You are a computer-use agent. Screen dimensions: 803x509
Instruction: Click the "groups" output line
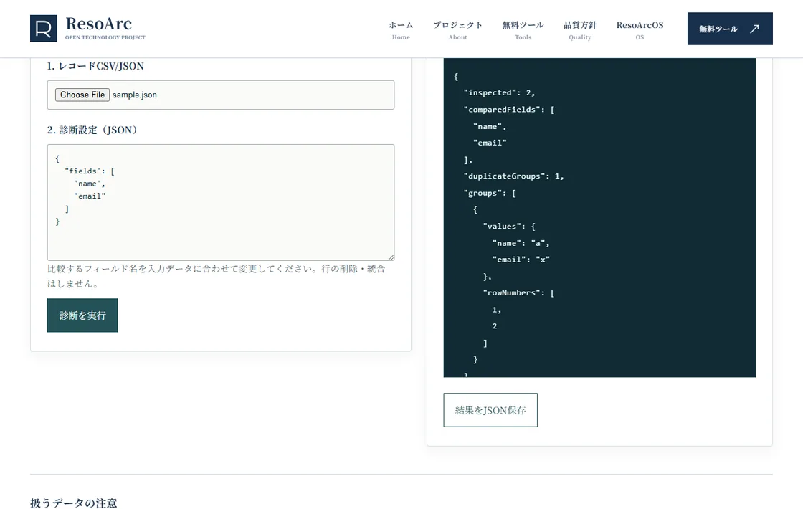490,193
